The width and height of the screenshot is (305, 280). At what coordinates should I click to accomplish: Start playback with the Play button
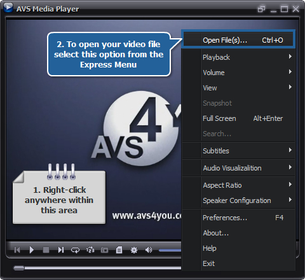pyautogui.click(x=32, y=250)
